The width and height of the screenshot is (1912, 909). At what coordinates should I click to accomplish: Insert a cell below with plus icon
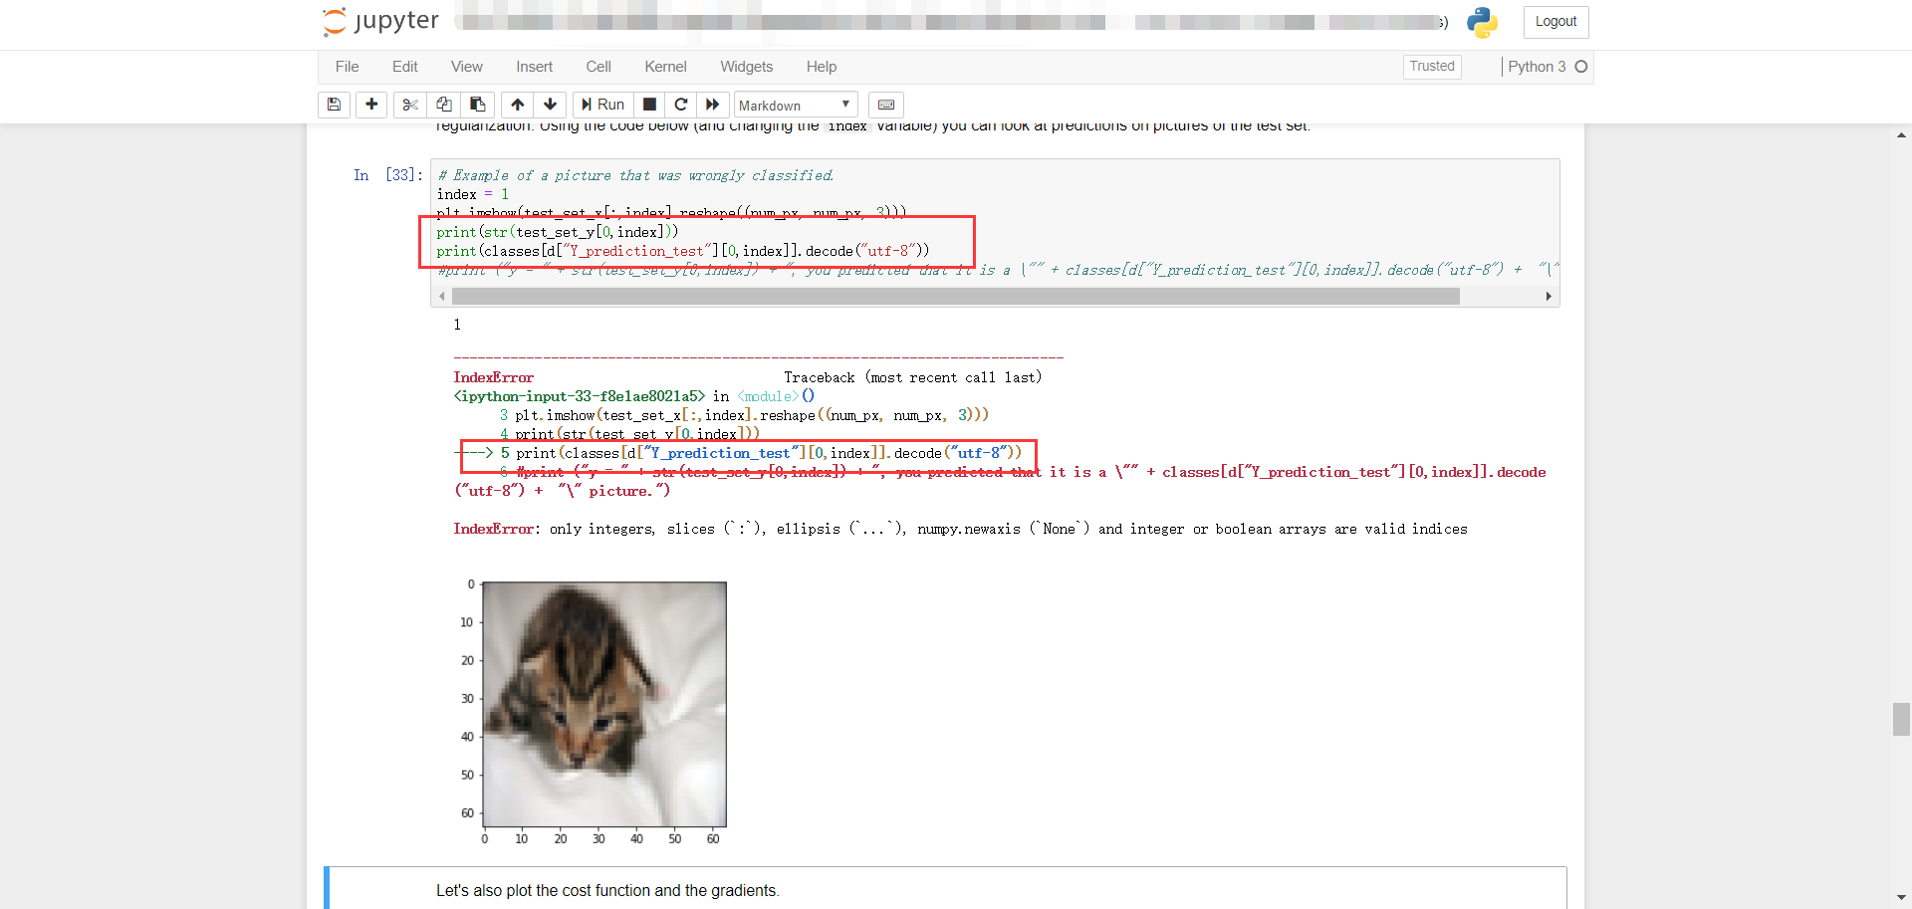coord(371,105)
